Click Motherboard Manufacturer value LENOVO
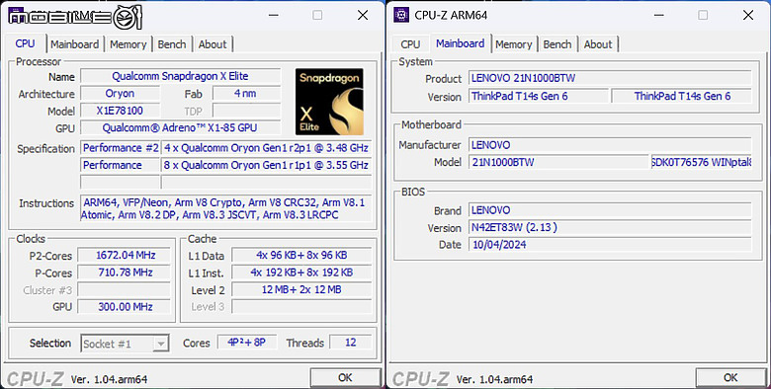This screenshot has height=389, width=771. pos(610,145)
